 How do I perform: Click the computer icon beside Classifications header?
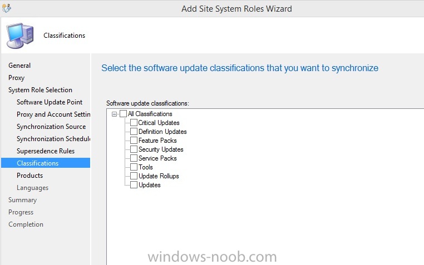pos(20,36)
